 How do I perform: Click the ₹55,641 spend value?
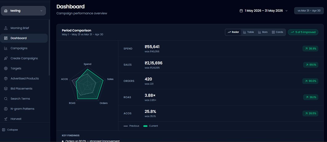tap(152, 47)
